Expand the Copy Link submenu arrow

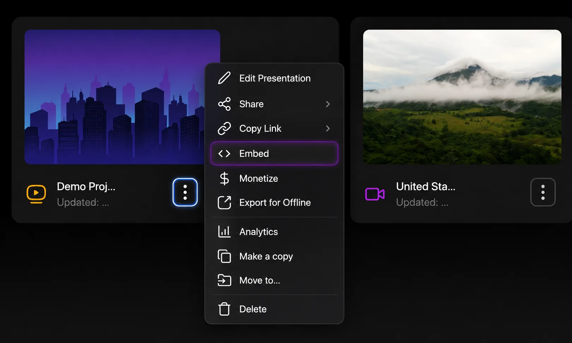tap(328, 129)
